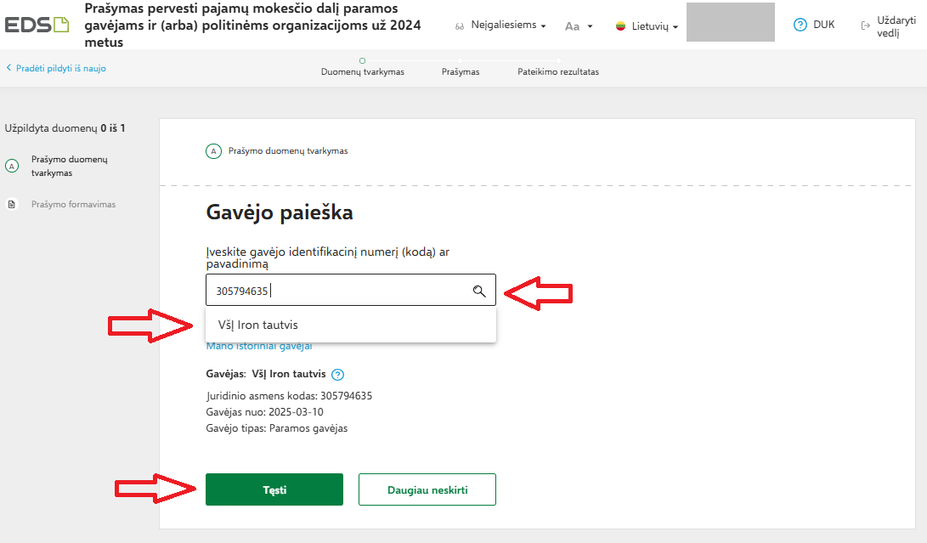The image size is (927, 543).
Task: Click the document icon beside Prašymo formavimas
Action: 11,204
